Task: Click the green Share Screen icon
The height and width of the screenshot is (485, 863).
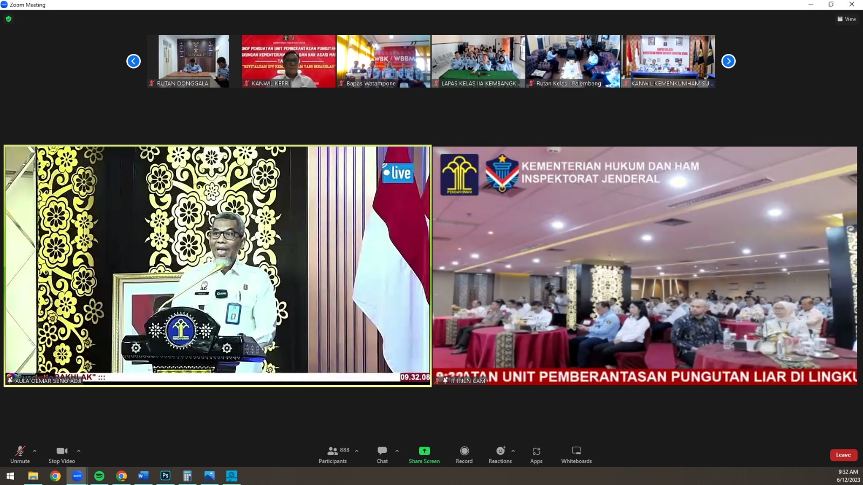Action: [x=424, y=451]
